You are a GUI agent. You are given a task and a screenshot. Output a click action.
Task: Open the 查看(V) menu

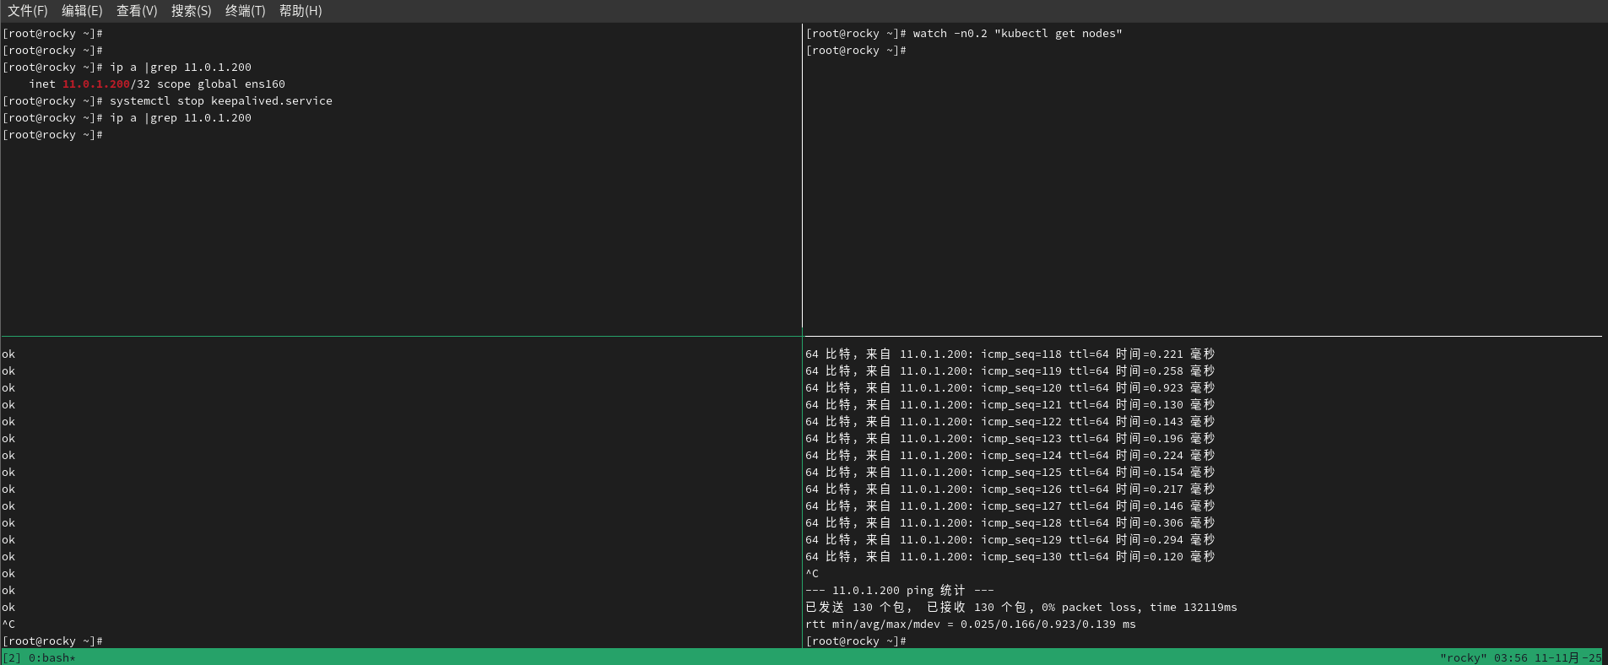coord(137,11)
